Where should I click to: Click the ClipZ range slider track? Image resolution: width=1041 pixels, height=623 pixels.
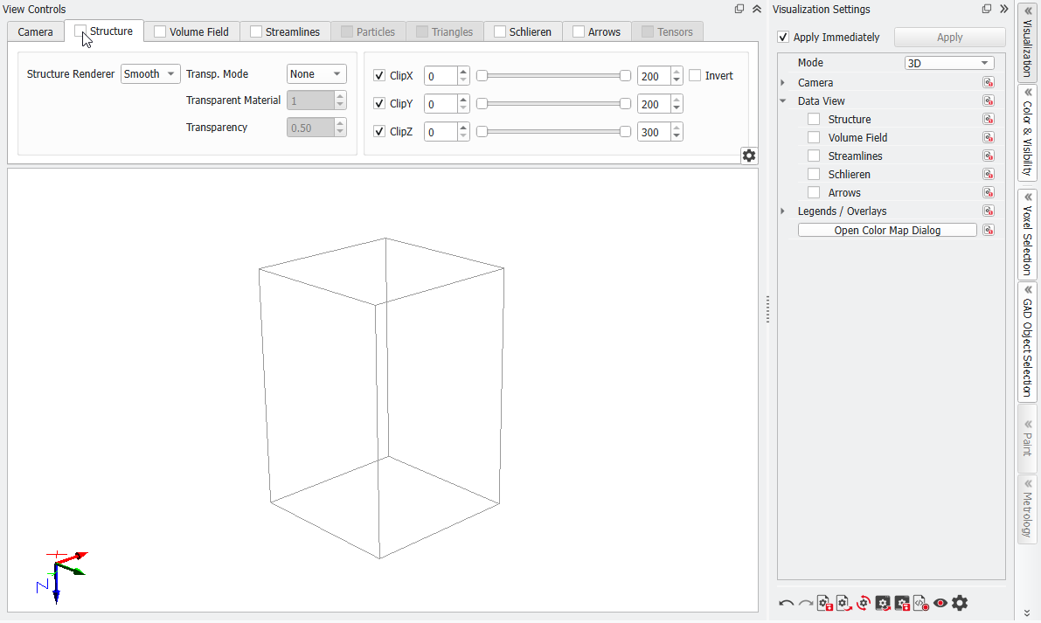click(553, 131)
